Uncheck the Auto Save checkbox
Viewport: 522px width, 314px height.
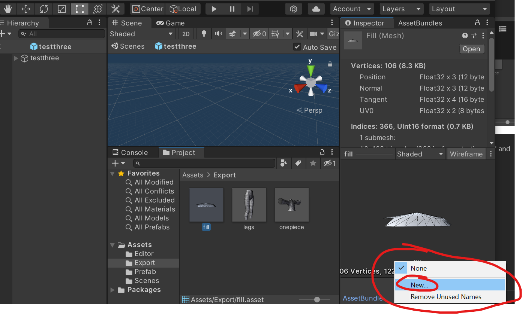297,47
